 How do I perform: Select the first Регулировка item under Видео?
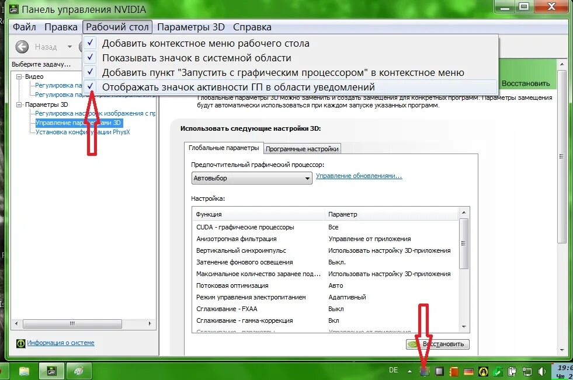(58, 85)
